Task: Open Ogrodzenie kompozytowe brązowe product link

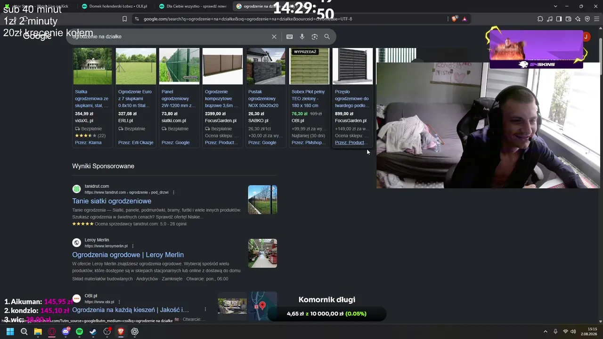Action: (x=222, y=98)
